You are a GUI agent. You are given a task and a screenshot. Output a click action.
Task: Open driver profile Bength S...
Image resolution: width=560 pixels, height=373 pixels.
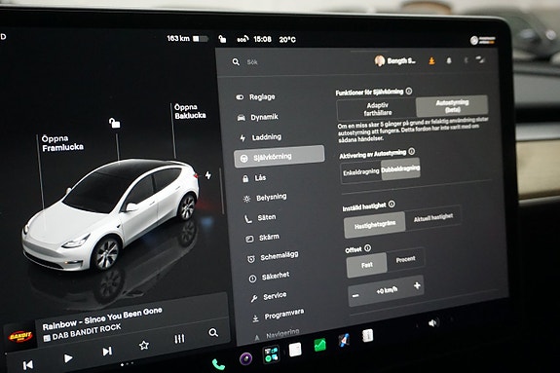pyautogui.click(x=395, y=61)
